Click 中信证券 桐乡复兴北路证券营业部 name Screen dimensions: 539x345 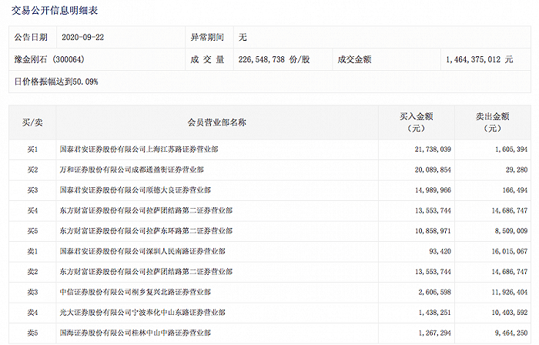click(x=135, y=292)
